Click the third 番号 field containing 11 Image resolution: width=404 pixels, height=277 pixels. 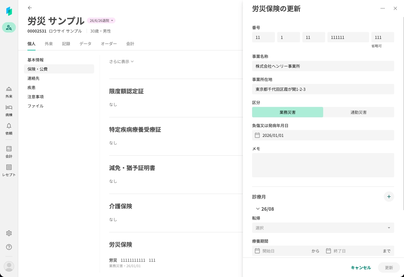314,37
